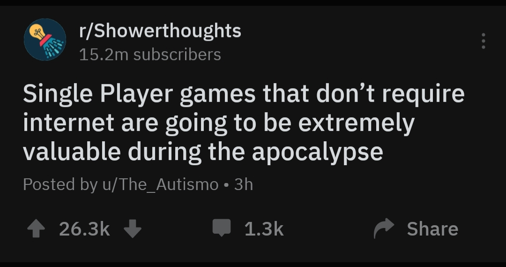Click the 3h post timestamp

244,184
